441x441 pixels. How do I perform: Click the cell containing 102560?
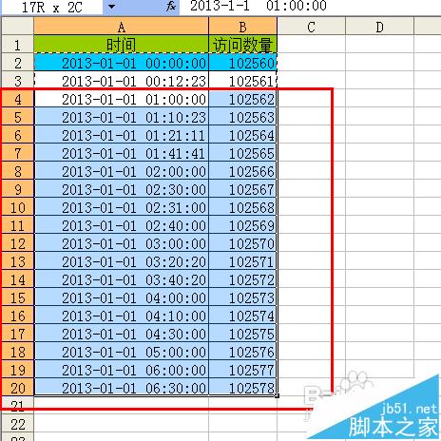(x=243, y=63)
